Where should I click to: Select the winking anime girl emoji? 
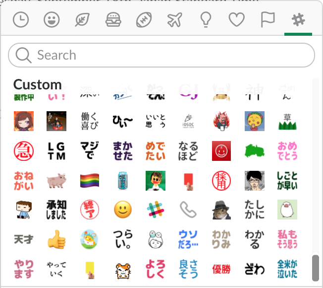pos(24,121)
